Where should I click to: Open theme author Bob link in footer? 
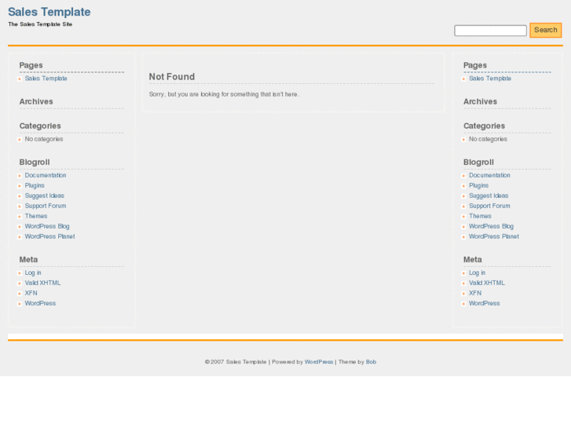click(x=371, y=362)
